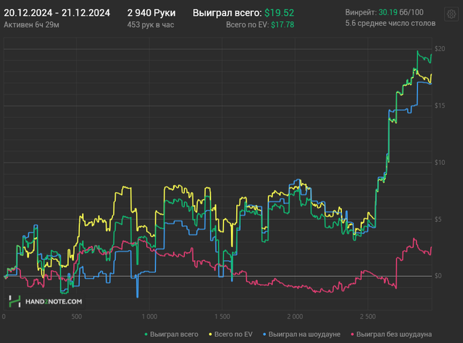The height and width of the screenshot is (343, 463).
Task: Click the '1 500' x-axis label
Action: [x=222, y=317]
